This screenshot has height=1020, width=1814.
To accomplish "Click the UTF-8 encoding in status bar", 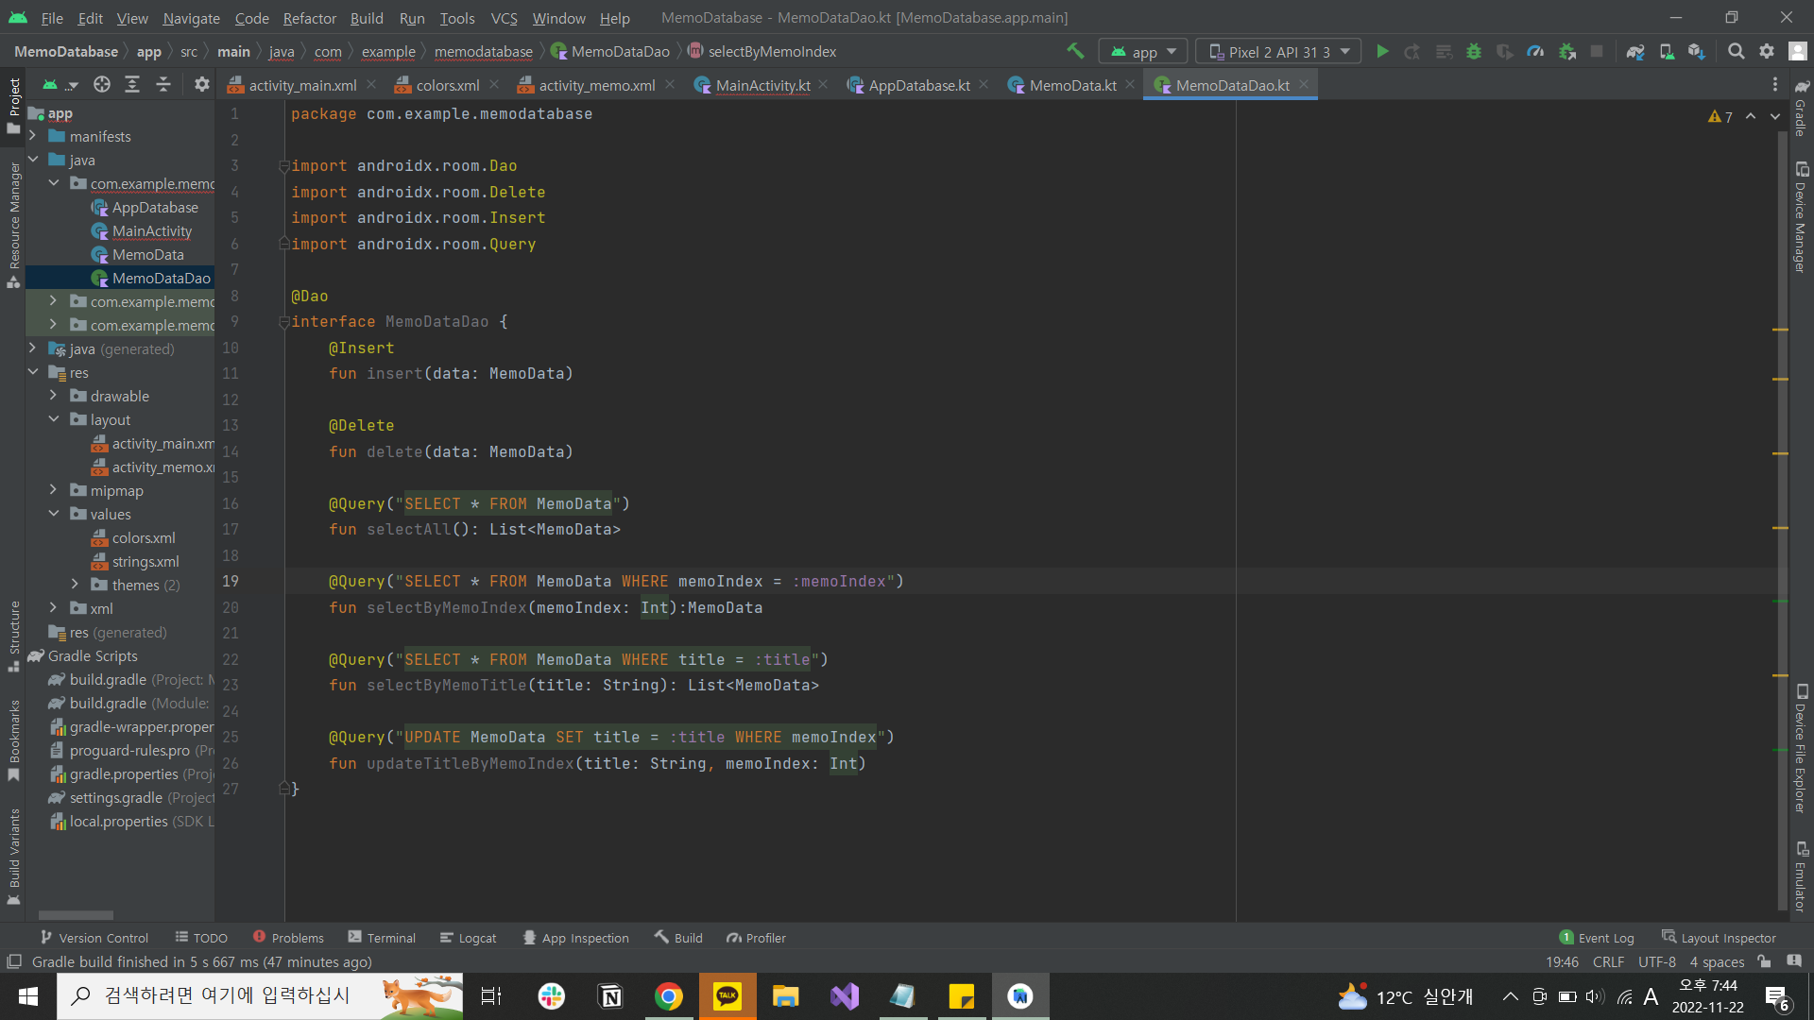I will click(x=1656, y=961).
